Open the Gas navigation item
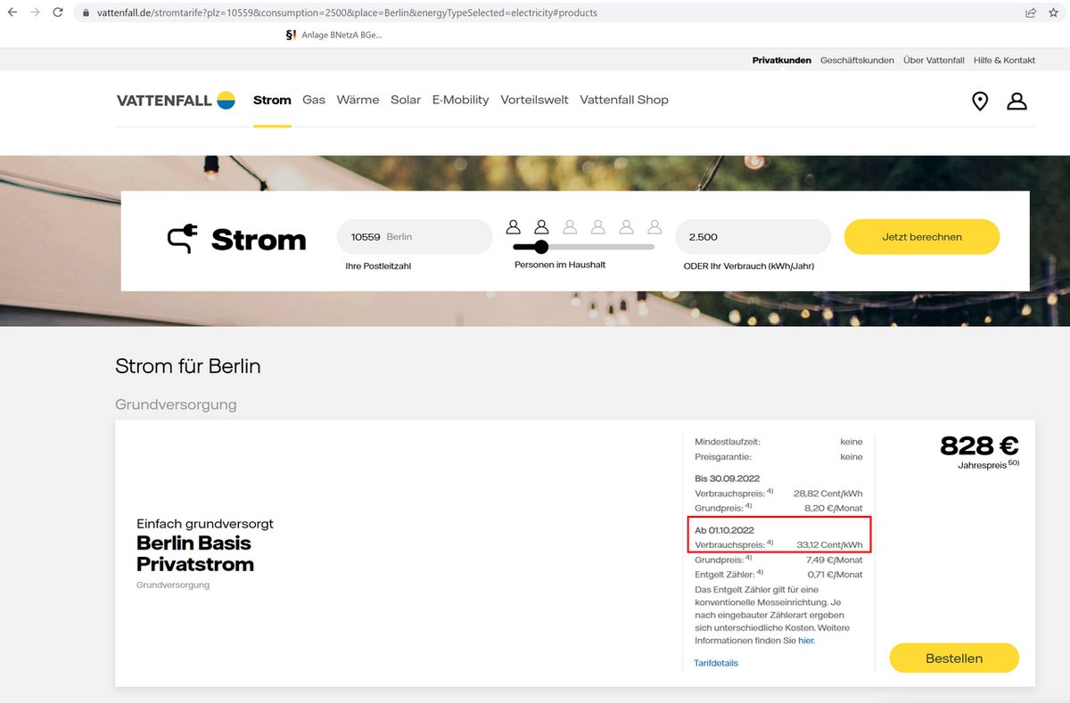The width and height of the screenshot is (1070, 703). click(314, 100)
